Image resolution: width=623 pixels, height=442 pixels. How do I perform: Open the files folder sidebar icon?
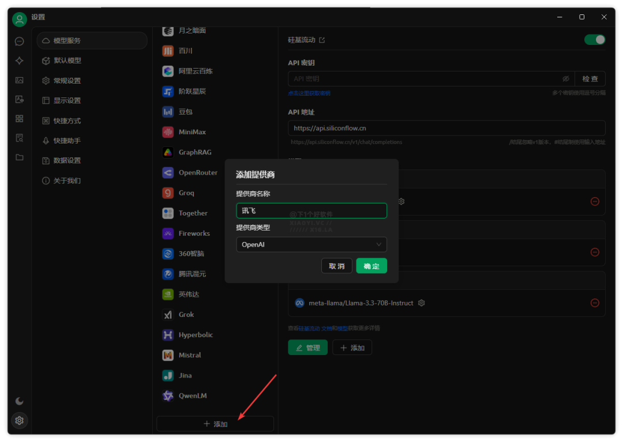20,157
